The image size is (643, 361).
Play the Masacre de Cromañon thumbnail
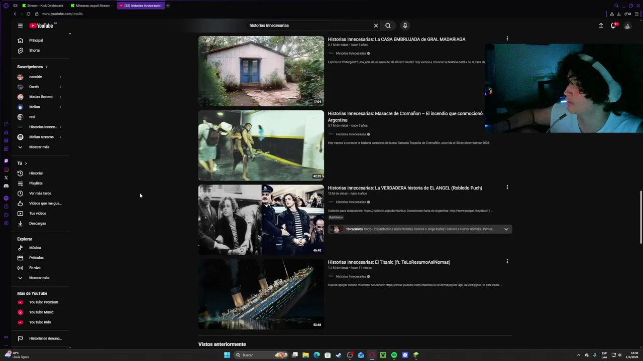point(261,145)
